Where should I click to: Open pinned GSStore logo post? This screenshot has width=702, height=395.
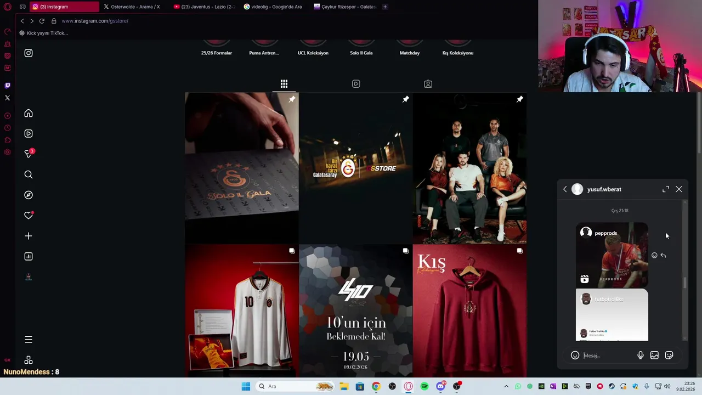click(356, 168)
